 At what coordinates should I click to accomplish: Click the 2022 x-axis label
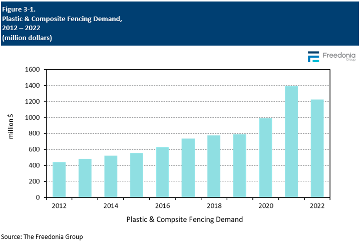click(317, 205)
